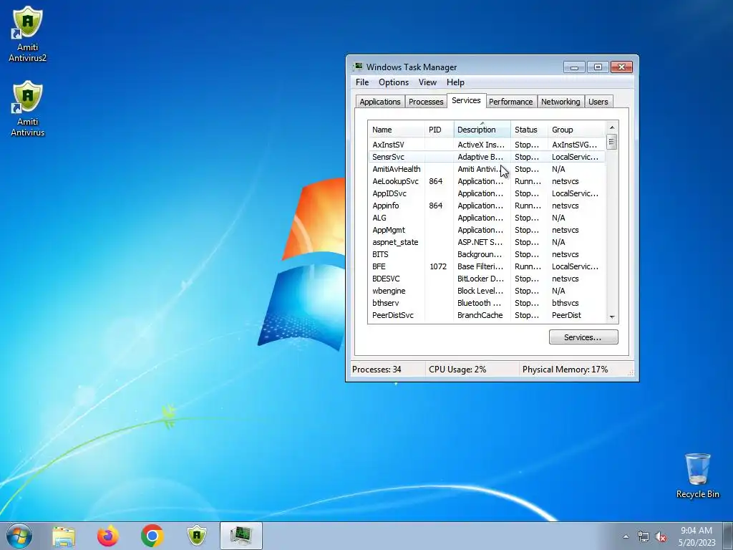The image size is (733, 550).
Task: Select the AmitiAvHealth service row
Action: 487,169
